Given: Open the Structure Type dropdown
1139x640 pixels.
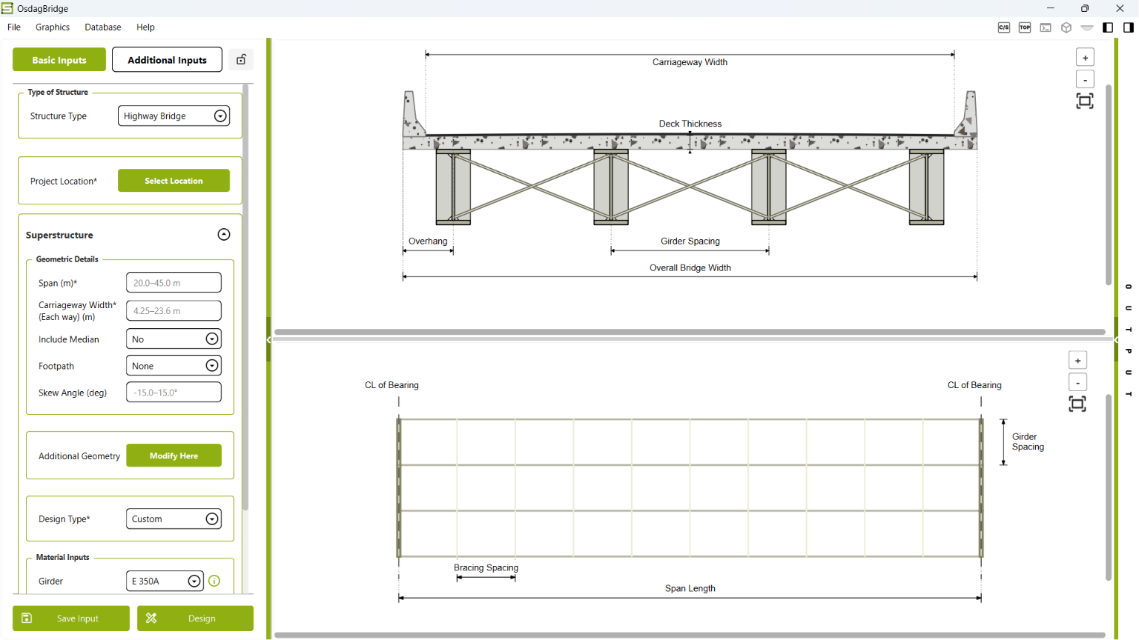Looking at the screenshot, I should pos(174,116).
